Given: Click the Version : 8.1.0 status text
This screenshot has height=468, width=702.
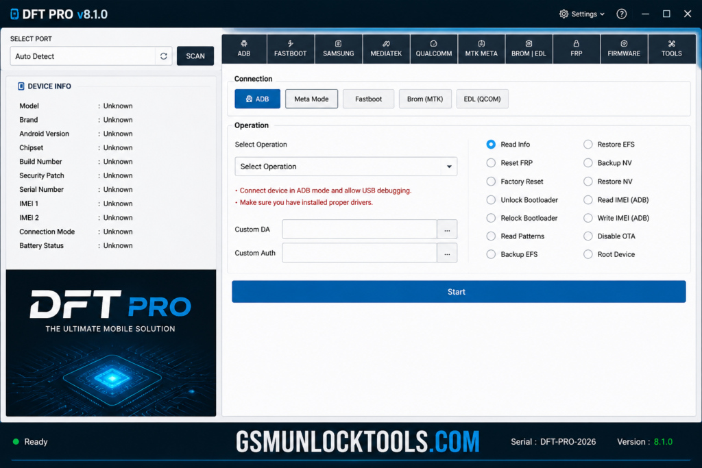Looking at the screenshot, I should (x=644, y=441).
